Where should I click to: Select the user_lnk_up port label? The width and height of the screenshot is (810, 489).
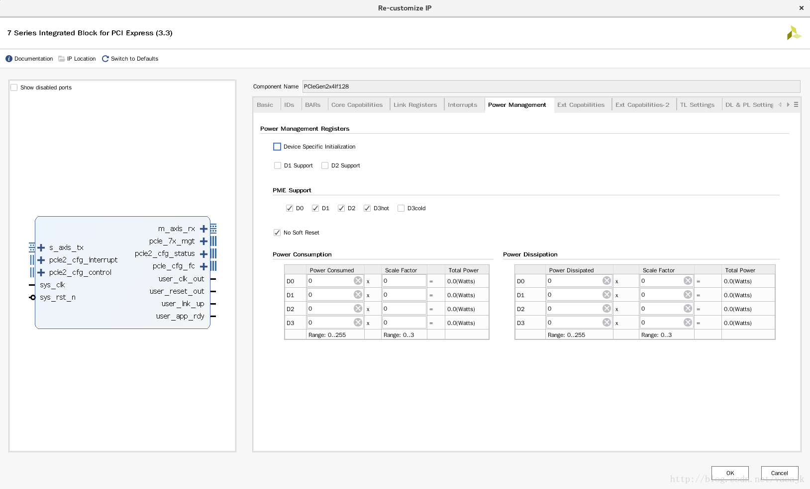pyautogui.click(x=183, y=304)
